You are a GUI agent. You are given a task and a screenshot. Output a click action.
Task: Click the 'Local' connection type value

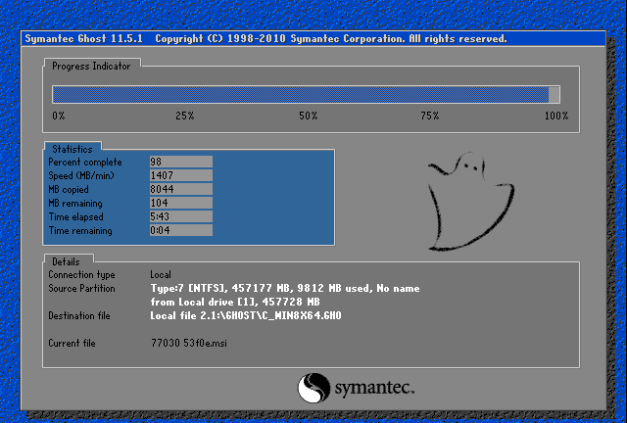[161, 275]
